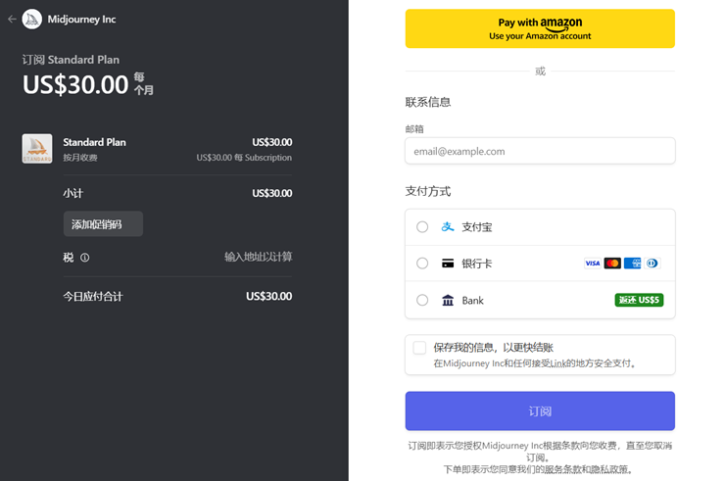Click the Midjourney sailboat logo icon
725x481 pixels.
pyautogui.click(x=32, y=19)
